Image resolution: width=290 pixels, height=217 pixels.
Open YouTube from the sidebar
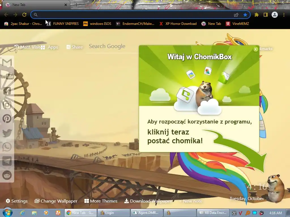point(7,76)
